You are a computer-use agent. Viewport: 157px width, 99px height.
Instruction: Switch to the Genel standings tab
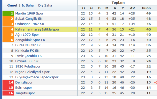tap(12, 5)
